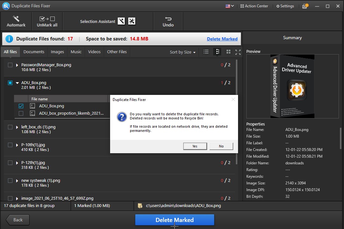Click the fullscreen expand view icon

pos(238,52)
